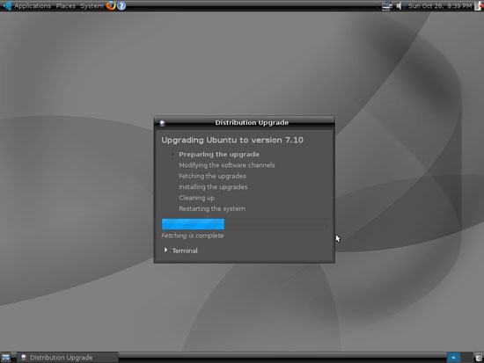Click the Distribution Upgrade window title icon
This screenshot has height=363, width=484.
pos(162,123)
